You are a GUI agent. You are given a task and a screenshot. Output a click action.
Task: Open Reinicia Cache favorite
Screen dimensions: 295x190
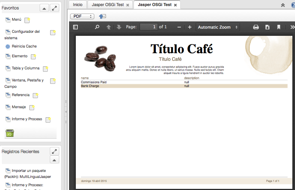click(x=24, y=46)
